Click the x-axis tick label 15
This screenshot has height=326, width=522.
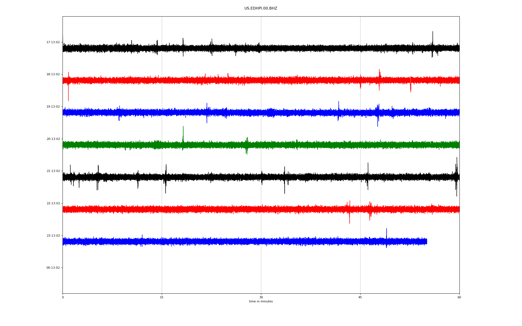click(162, 297)
